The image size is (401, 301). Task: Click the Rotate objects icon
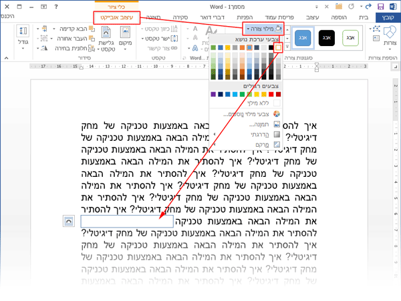(x=43, y=48)
